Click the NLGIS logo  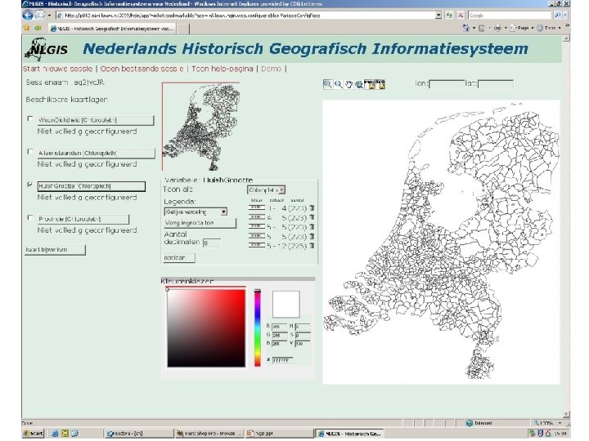pyautogui.click(x=47, y=49)
